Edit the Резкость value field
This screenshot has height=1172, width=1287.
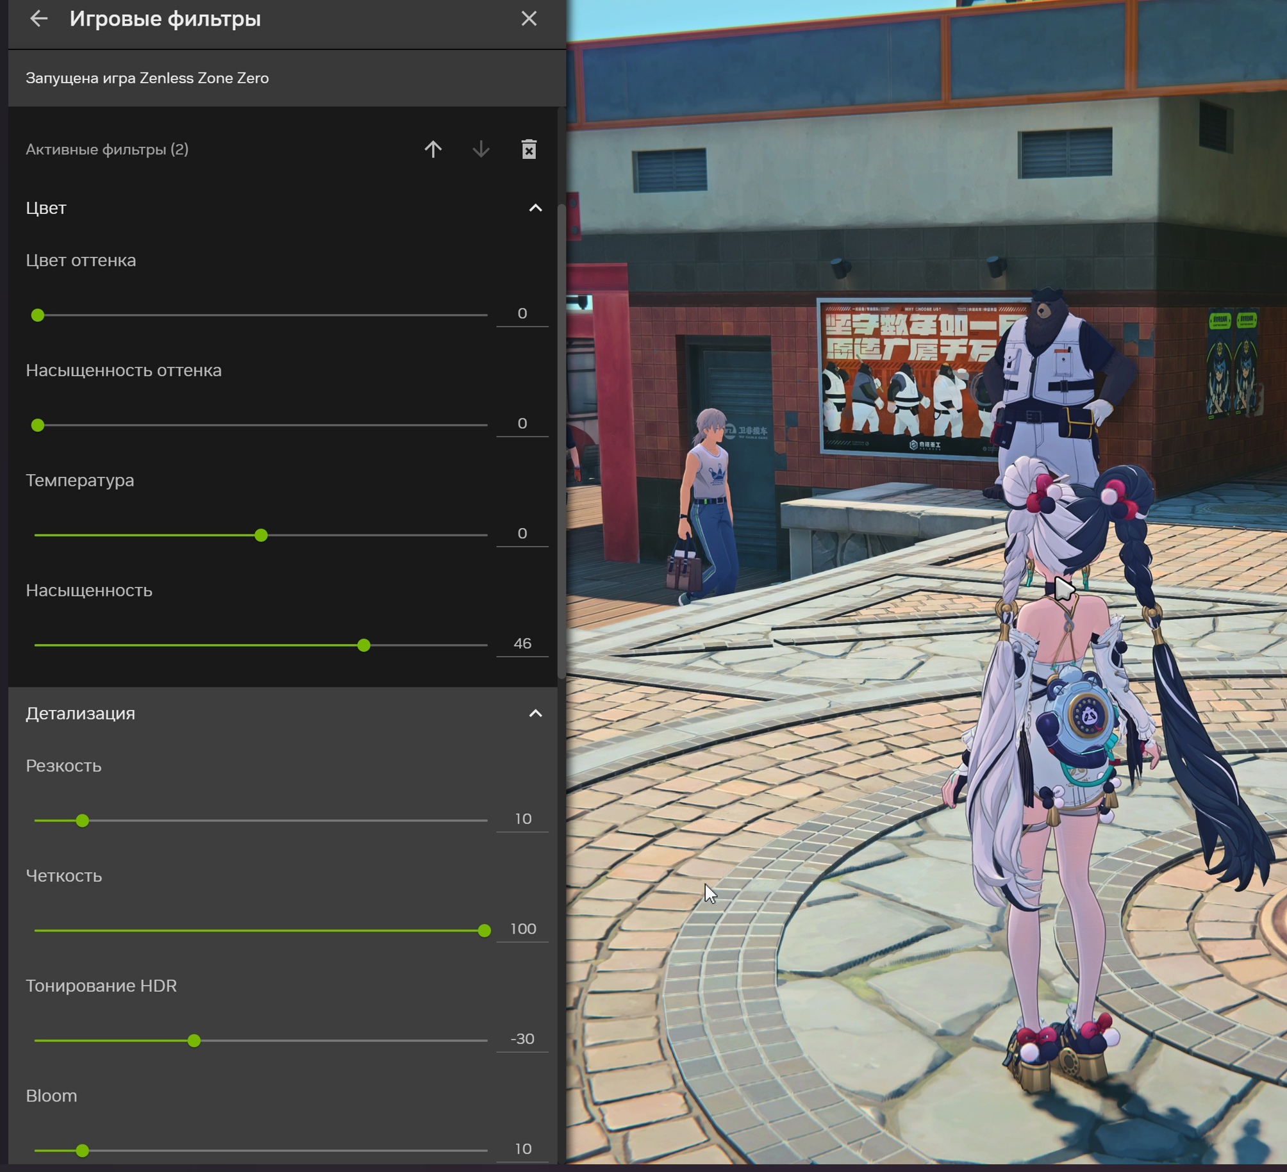pyautogui.click(x=522, y=819)
